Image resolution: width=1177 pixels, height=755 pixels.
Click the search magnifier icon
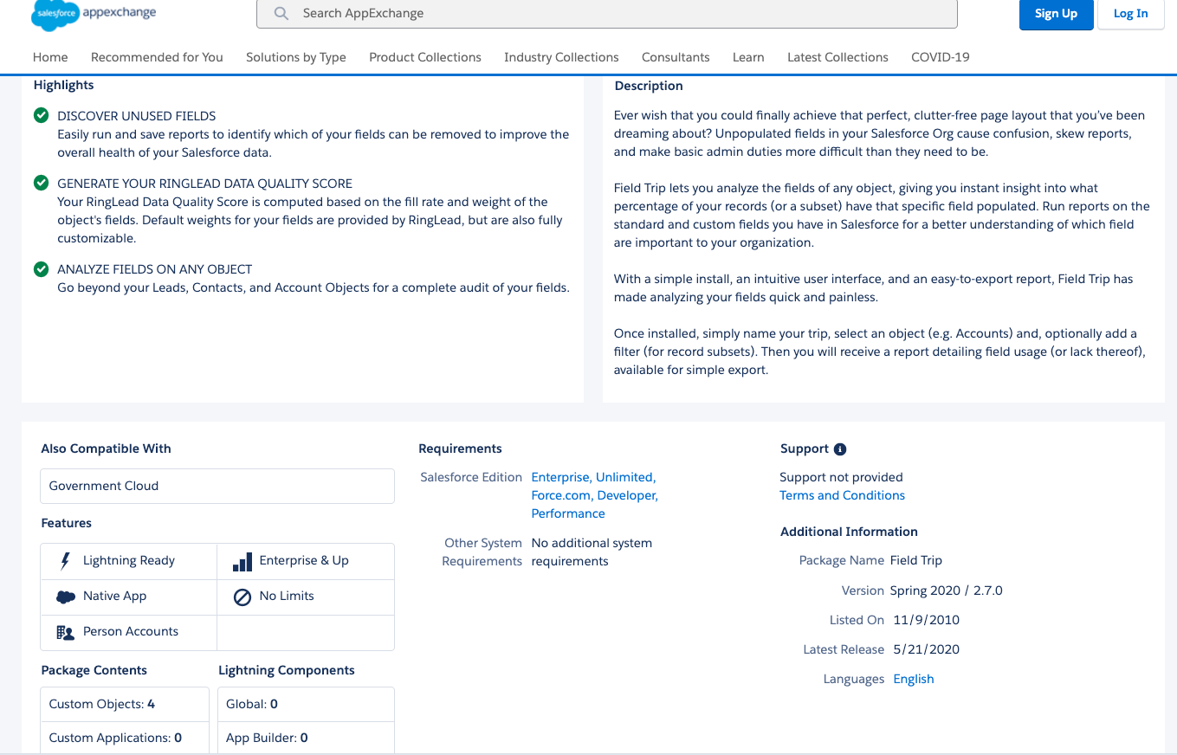click(281, 14)
